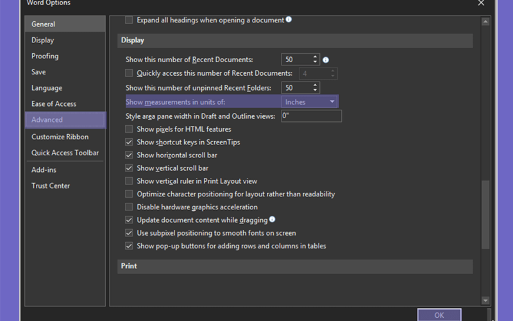This screenshot has width=513, height=321.
Task: Click the Show measurements in units of label
Action: [x=175, y=102]
